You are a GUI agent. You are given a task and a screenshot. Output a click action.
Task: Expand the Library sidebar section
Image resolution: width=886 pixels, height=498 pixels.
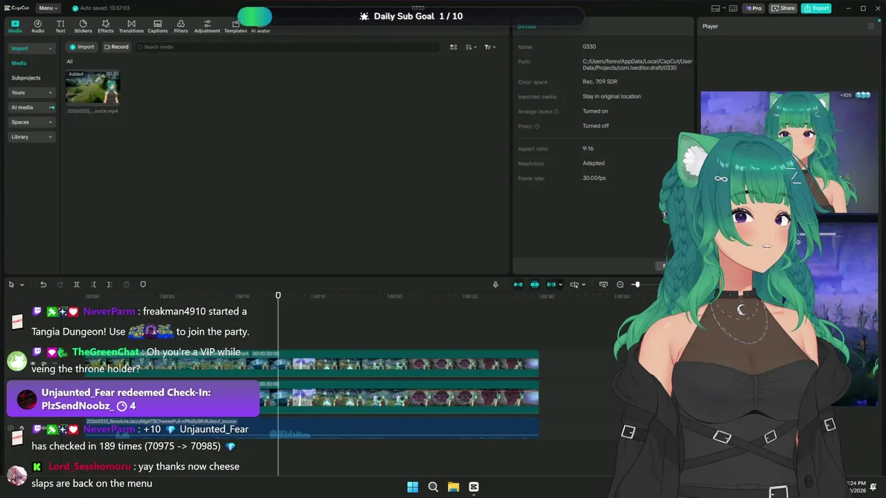(31, 137)
